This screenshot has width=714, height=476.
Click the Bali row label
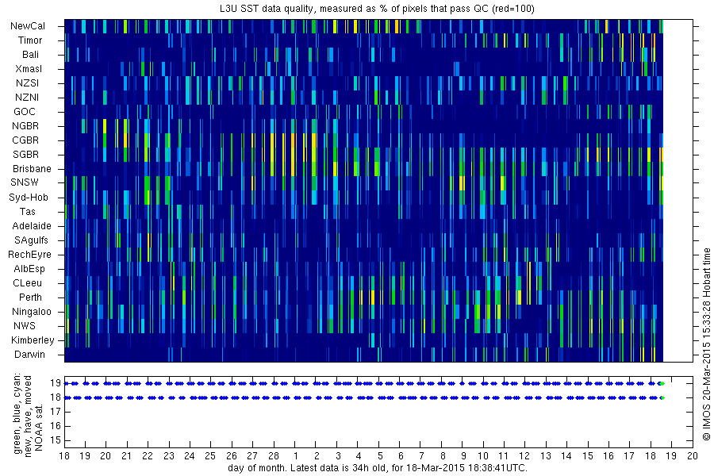click(x=30, y=54)
